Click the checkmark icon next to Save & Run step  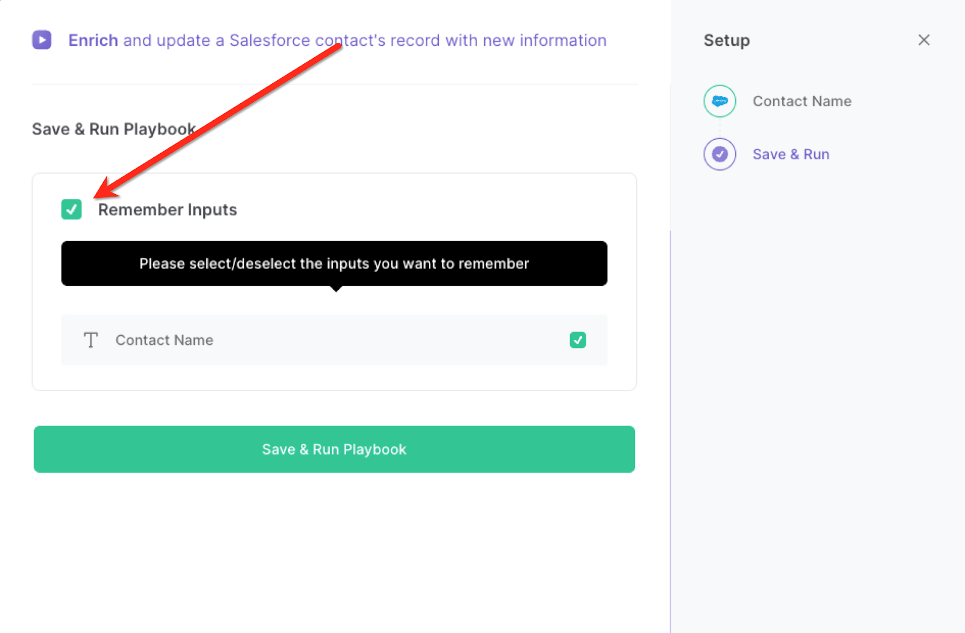click(x=720, y=154)
